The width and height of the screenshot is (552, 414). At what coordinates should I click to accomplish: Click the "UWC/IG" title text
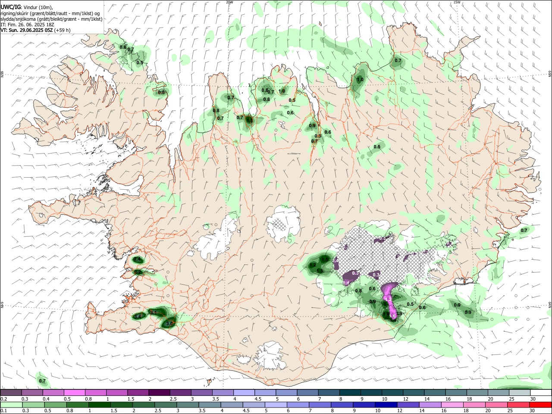click(10, 7)
